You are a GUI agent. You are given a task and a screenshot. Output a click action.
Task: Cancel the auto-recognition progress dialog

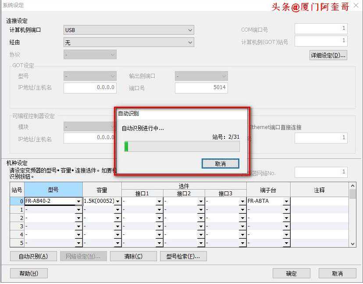pos(220,163)
